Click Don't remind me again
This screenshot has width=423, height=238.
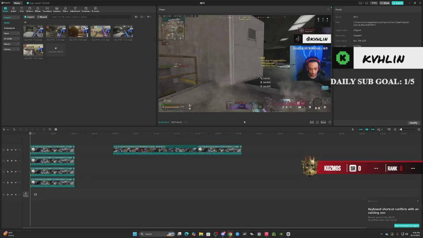407,226
